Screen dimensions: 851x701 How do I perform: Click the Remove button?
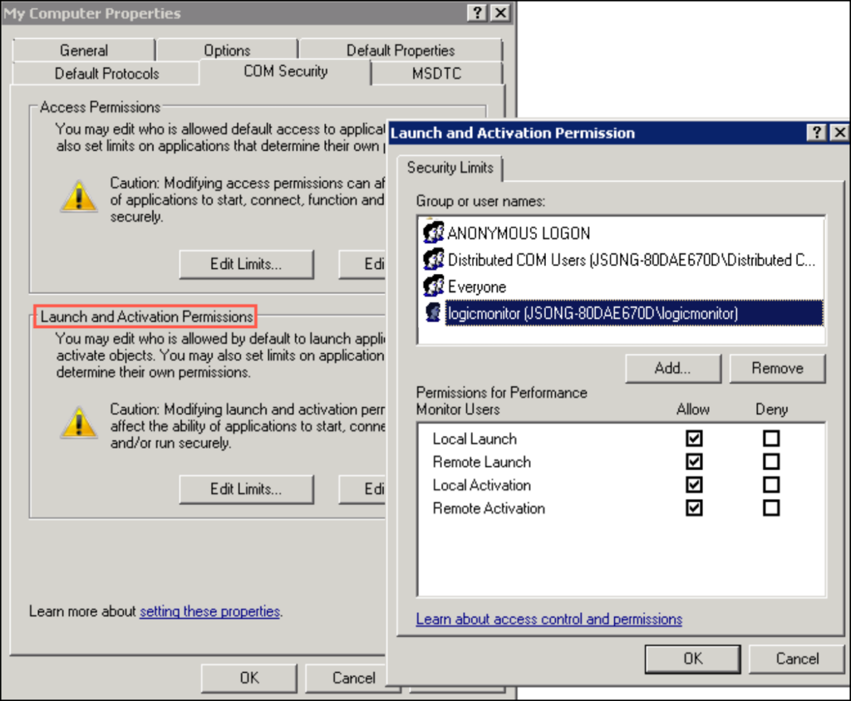[x=777, y=368]
